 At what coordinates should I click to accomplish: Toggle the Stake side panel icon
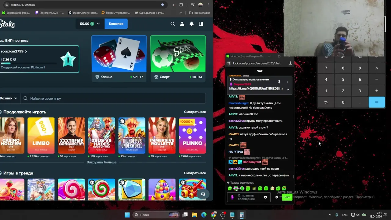tap(201, 24)
